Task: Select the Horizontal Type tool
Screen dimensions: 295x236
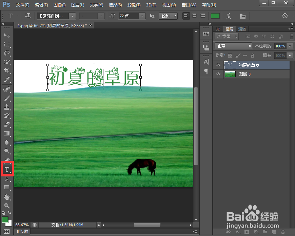Action: click(7, 169)
